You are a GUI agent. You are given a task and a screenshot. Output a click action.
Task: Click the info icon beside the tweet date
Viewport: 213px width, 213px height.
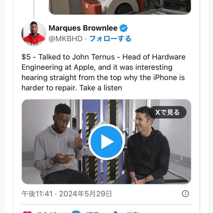(x=185, y=193)
